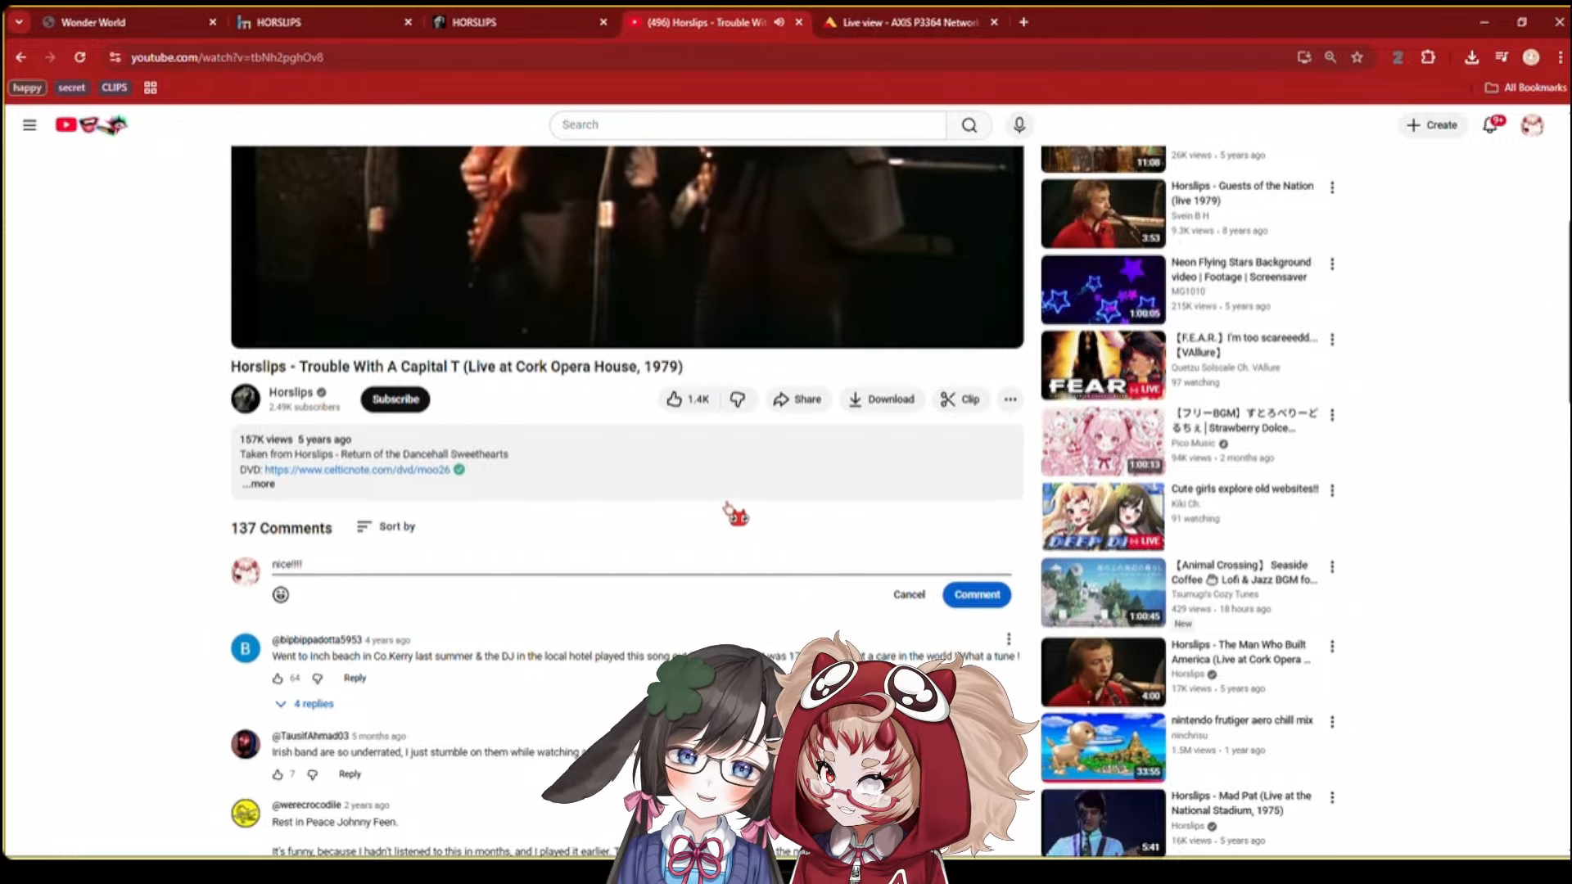Open the celticnote.com DVD link
1572x884 pixels.
click(357, 470)
